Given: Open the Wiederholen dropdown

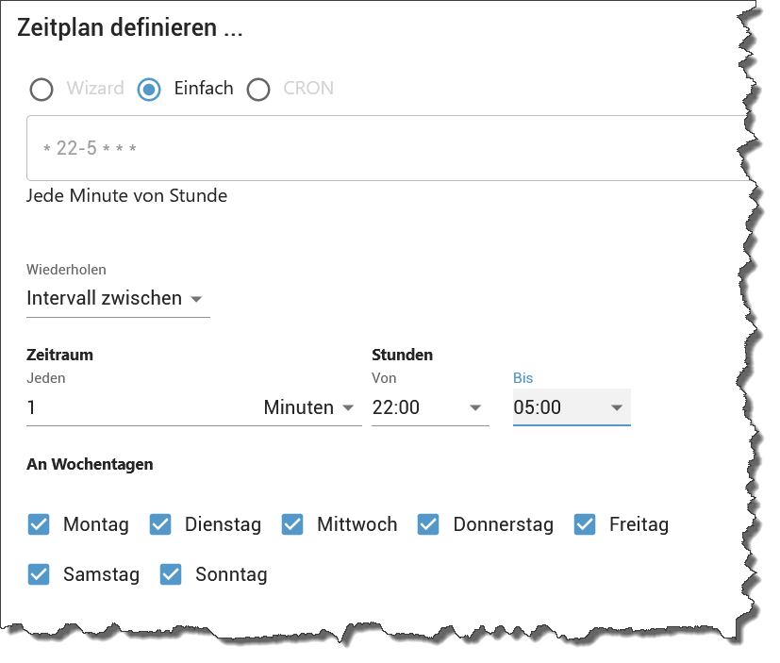Looking at the screenshot, I should (117, 299).
